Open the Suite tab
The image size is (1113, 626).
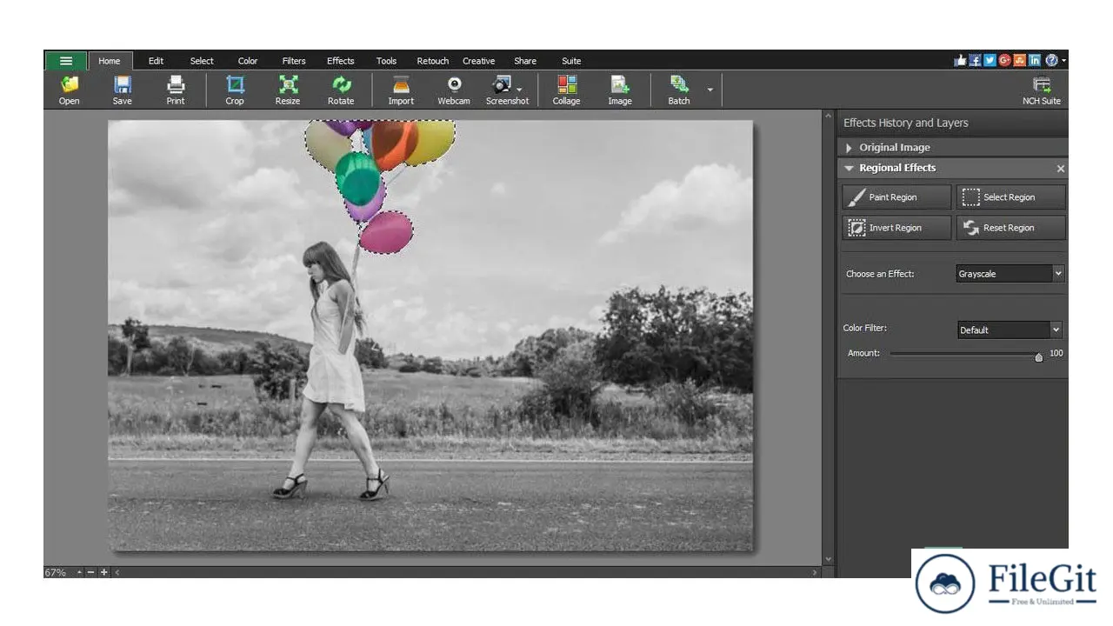coord(571,61)
